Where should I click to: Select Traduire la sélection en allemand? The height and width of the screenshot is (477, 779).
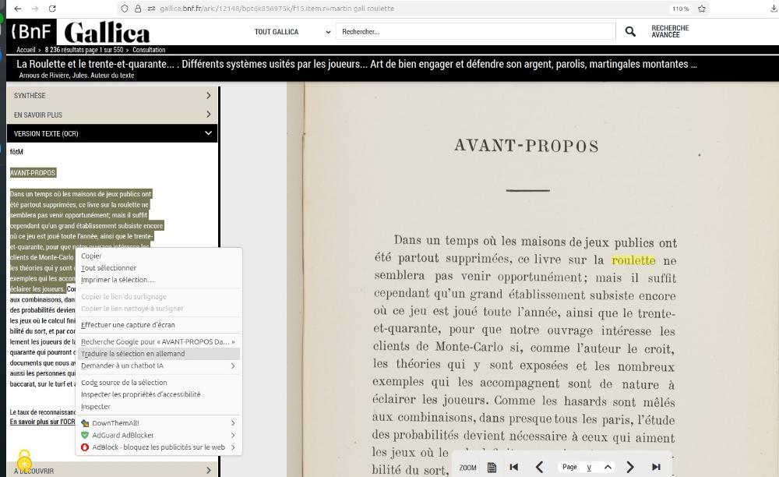pos(133,354)
